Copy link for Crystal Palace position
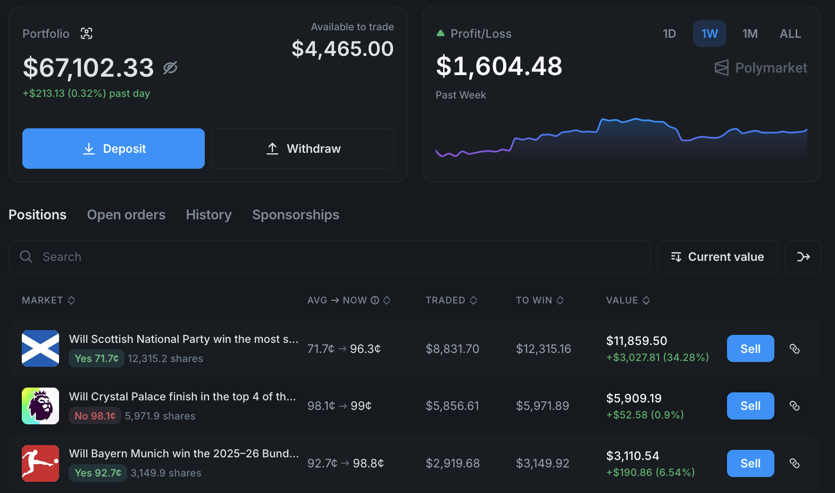Screen dimensions: 835x493 [x=795, y=406]
